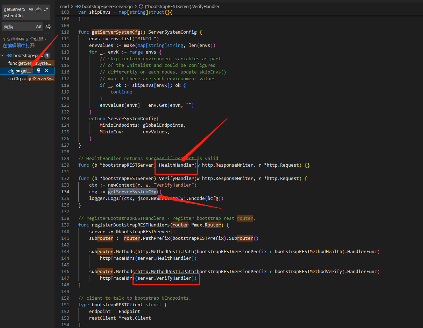Click the result count badge showing 3
This screenshot has height=328, width=423.
point(47,56)
